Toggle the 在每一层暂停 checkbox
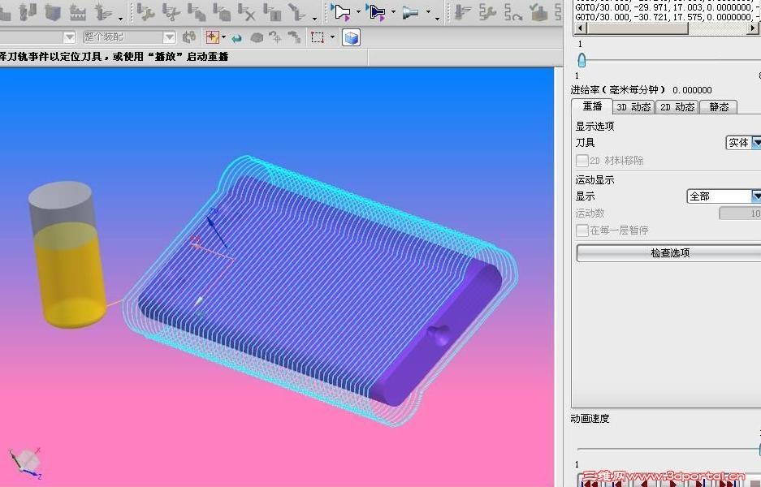 pyautogui.click(x=582, y=231)
